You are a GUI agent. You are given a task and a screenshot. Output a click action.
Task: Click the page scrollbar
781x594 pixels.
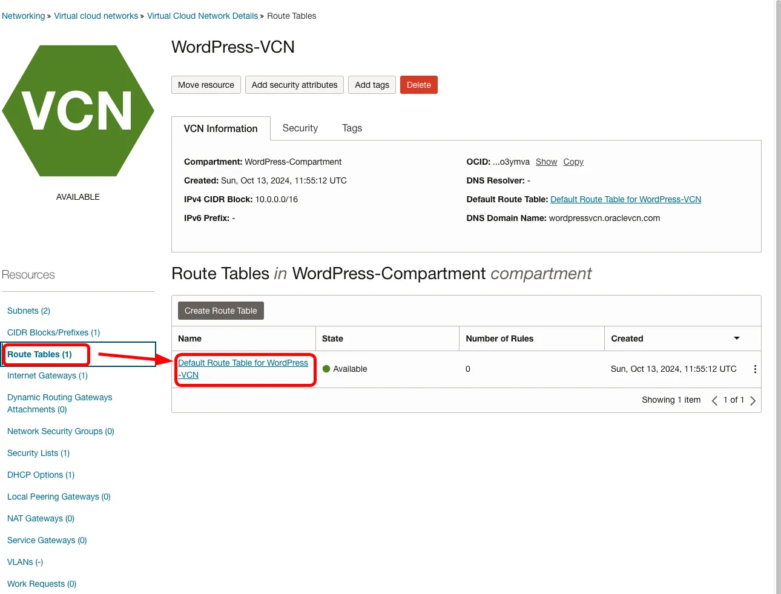pos(778,297)
